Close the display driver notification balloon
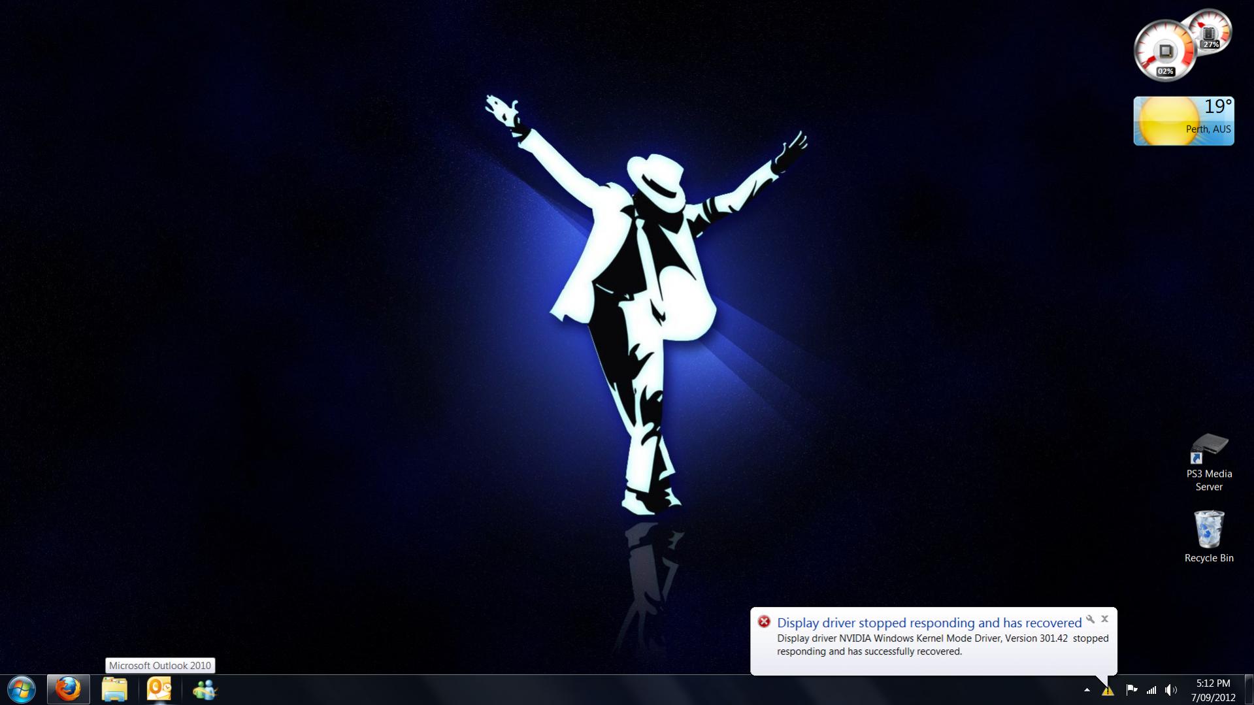The width and height of the screenshot is (1254, 705). [x=1104, y=619]
